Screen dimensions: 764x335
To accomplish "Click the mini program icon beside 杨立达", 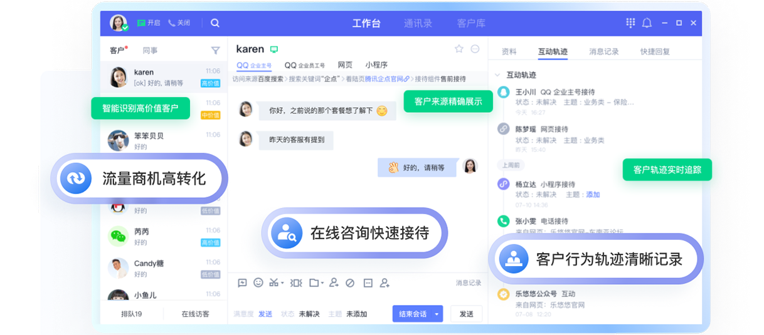I will 503,184.
